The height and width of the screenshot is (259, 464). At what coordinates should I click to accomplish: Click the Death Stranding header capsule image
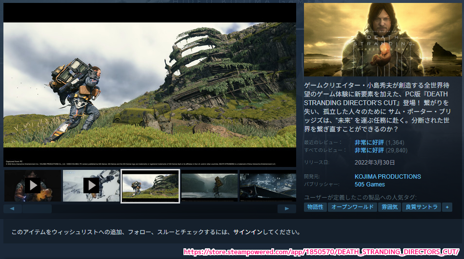[383, 39]
